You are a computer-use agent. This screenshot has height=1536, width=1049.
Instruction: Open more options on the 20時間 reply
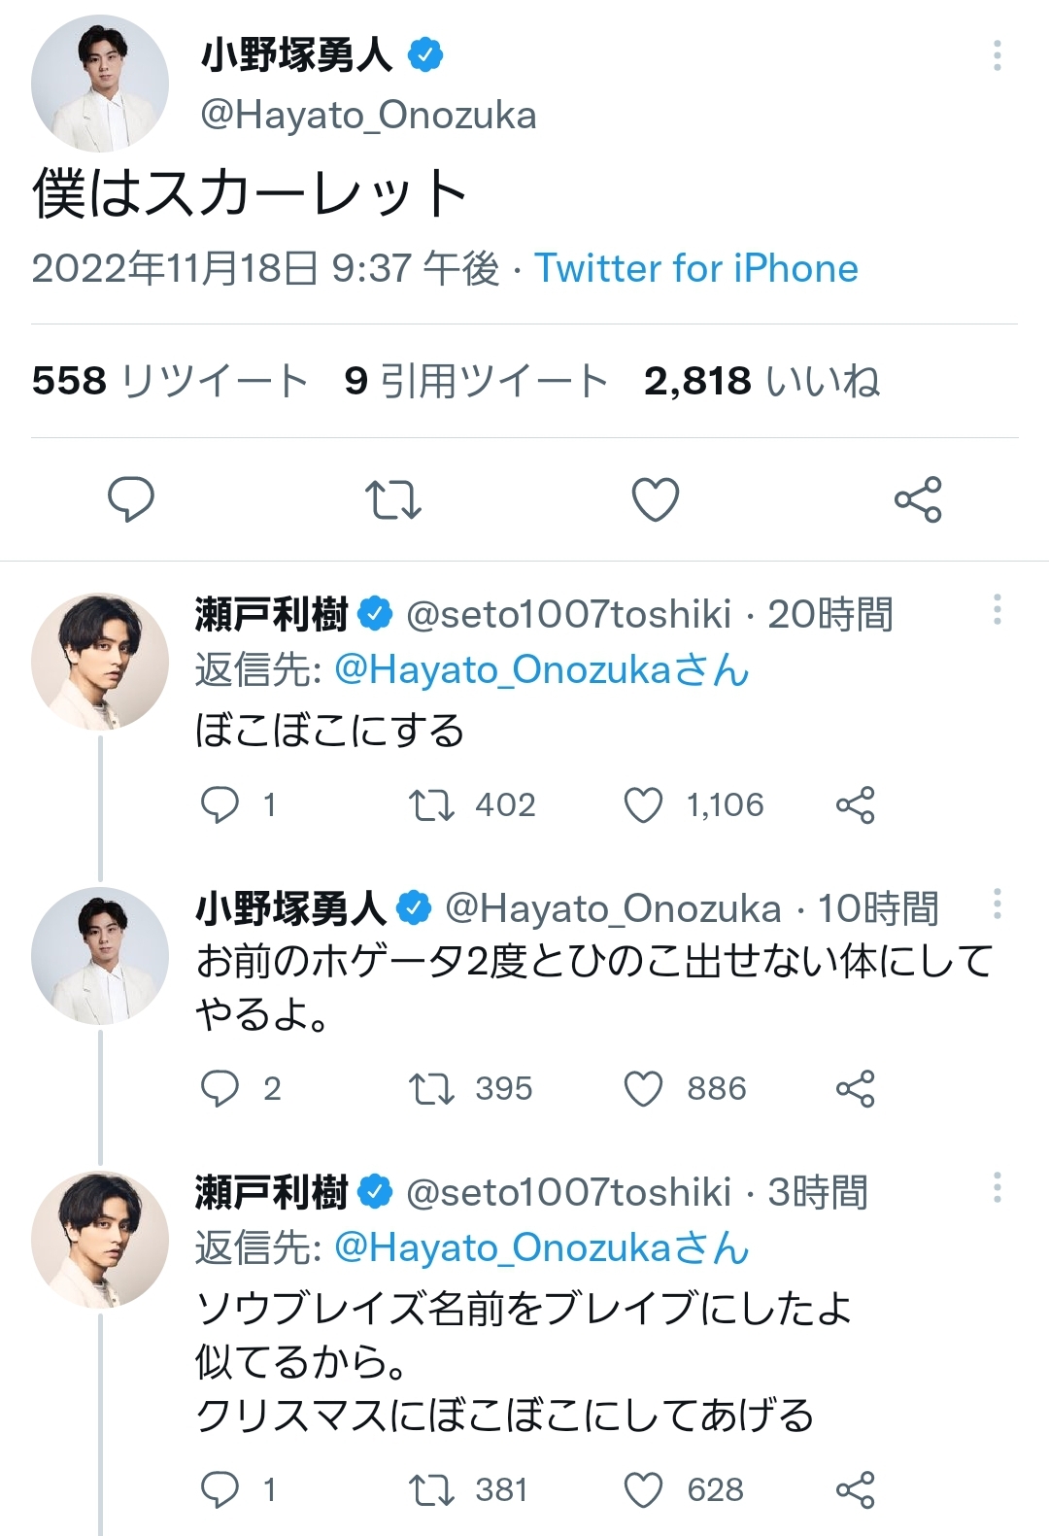point(997,610)
